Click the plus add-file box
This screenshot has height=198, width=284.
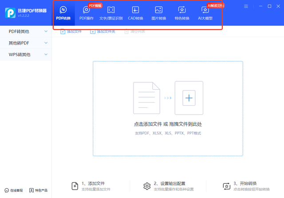point(189,98)
